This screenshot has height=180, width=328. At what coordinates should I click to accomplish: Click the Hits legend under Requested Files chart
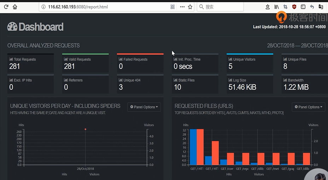point(229,174)
